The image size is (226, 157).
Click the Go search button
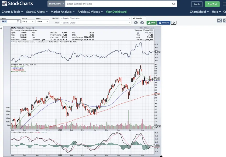pyautogui.click(x=174, y=4)
